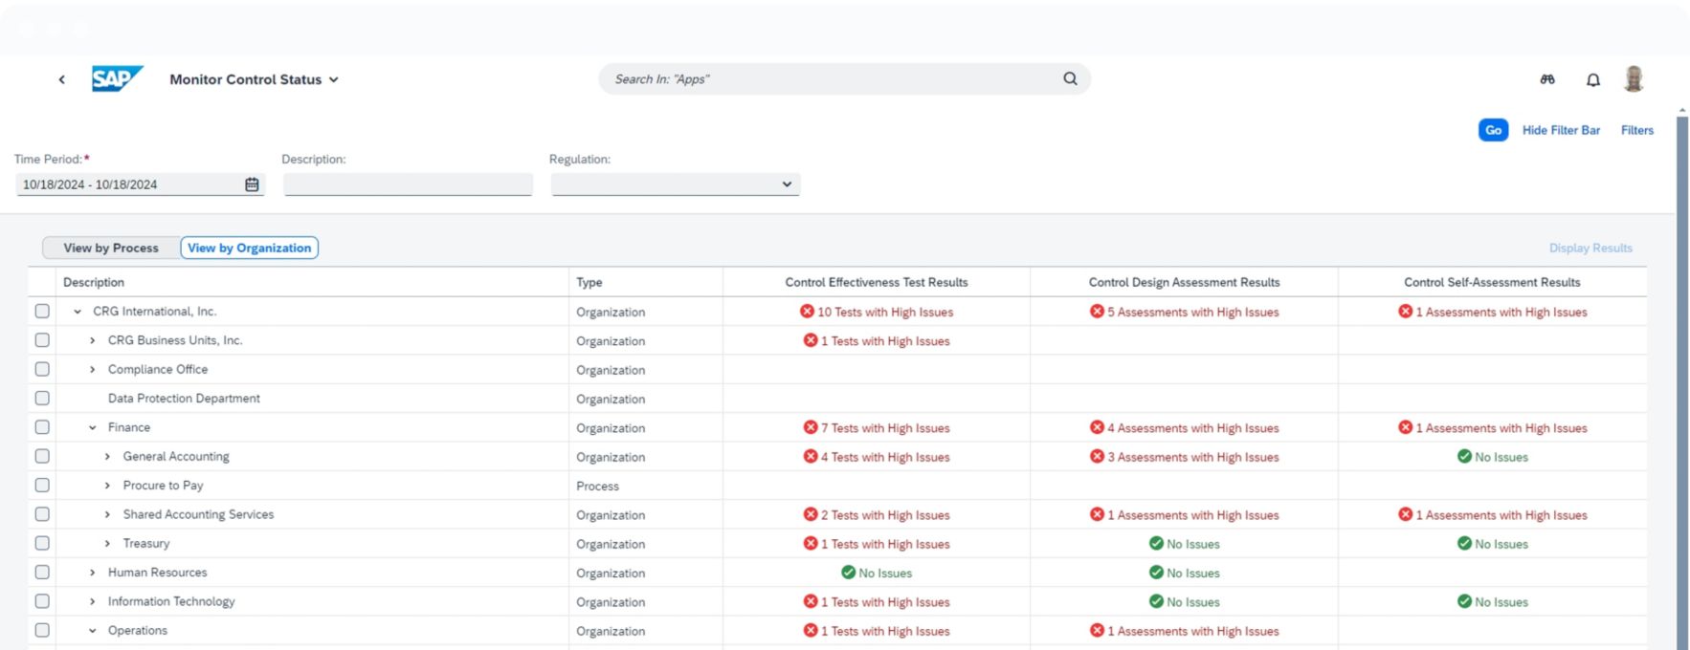The height and width of the screenshot is (650, 1690).
Task: Check the Finance row checkbox
Action: tap(42, 427)
